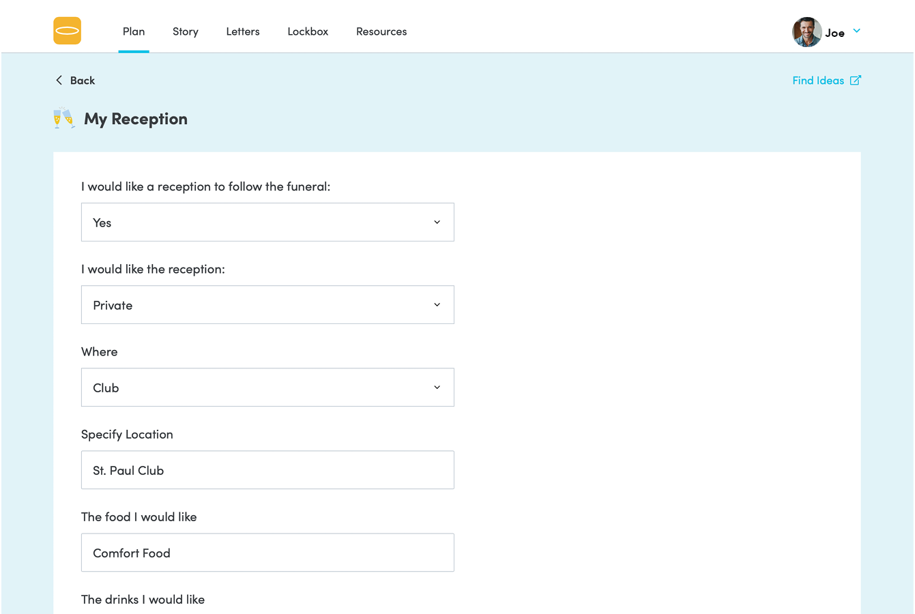Click Joe's profile avatar photo
The height and width of the screenshot is (614, 915).
807,32
